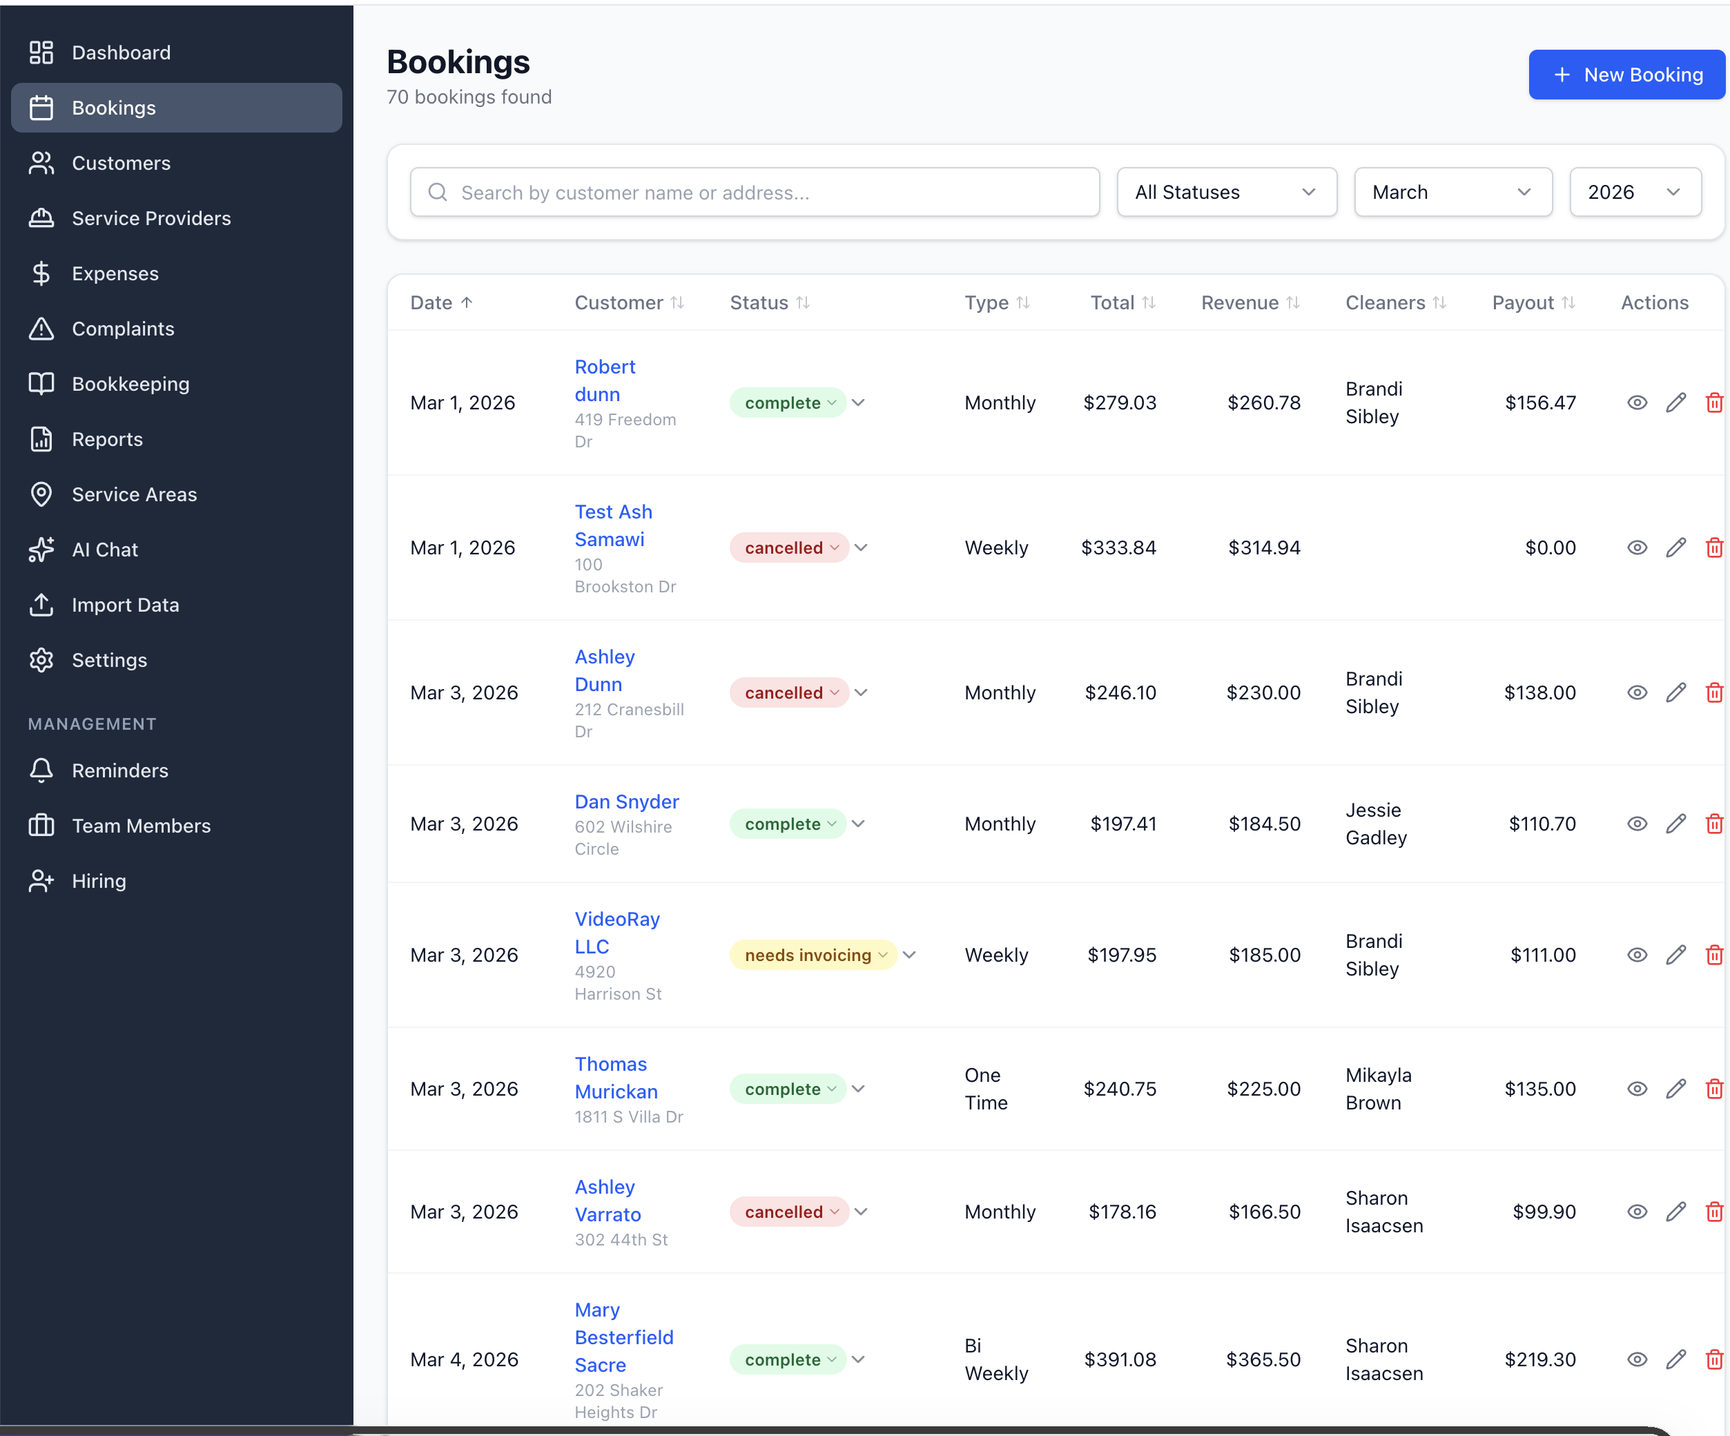View Mary Besterfield Sacre booking details
Viewport: 1730px width, 1436px height.
point(1637,1359)
